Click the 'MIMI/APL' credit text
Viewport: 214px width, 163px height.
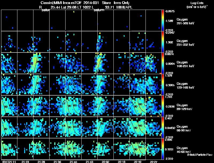124,7
